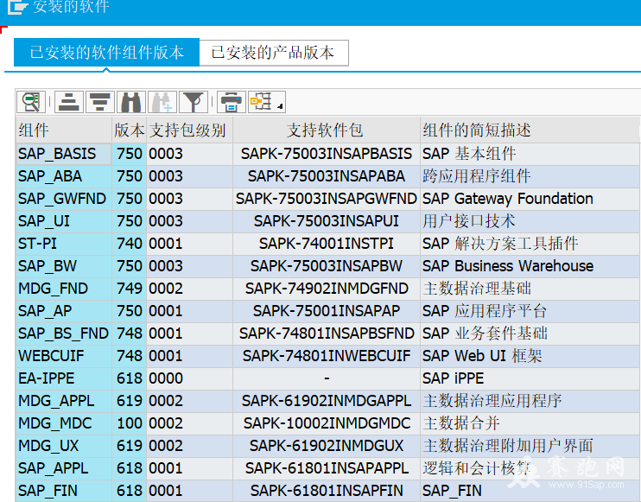Select the SAP_BS_FND component cell
This screenshot has width=641, height=502.
pos(64,334)
